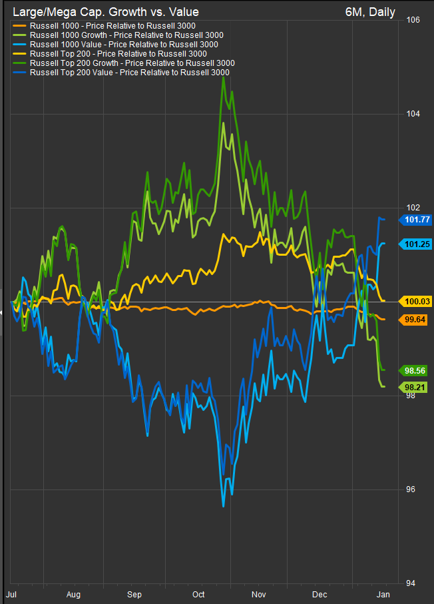Click the 100.03 yellow price tag

coord(415,302)
